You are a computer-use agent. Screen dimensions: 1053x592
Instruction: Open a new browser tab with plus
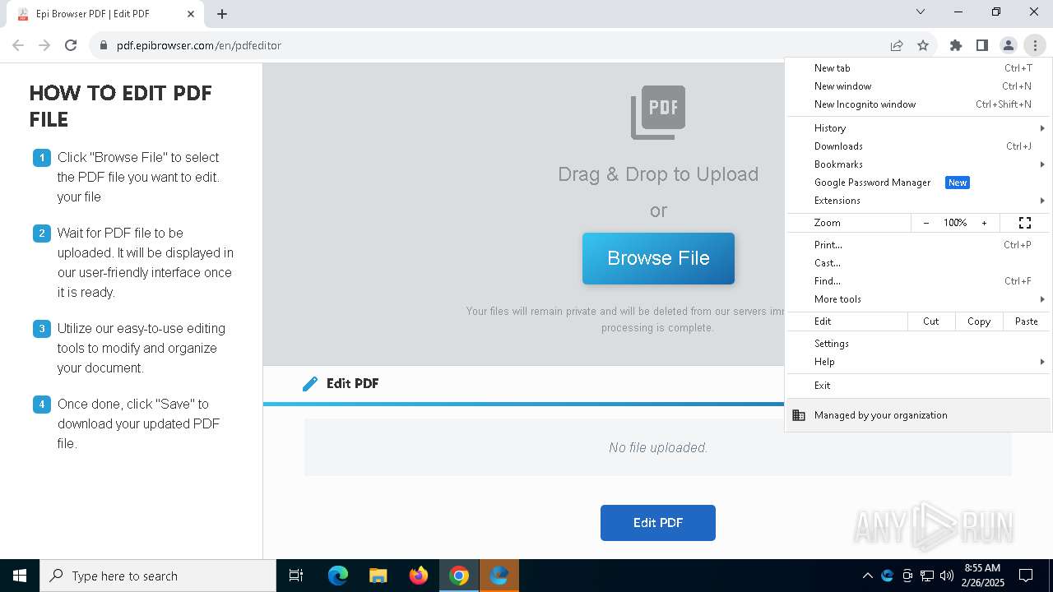(222, 13)
